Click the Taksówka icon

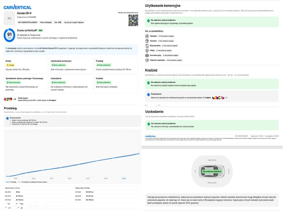tap(147, 36)
